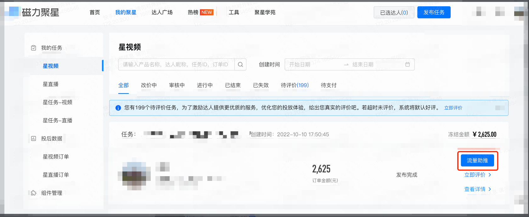Image resolution: width=529 pixels, height=217 pixels.
Task: Click the 磁力聚星 logo
Action: [x=34, y=12]
